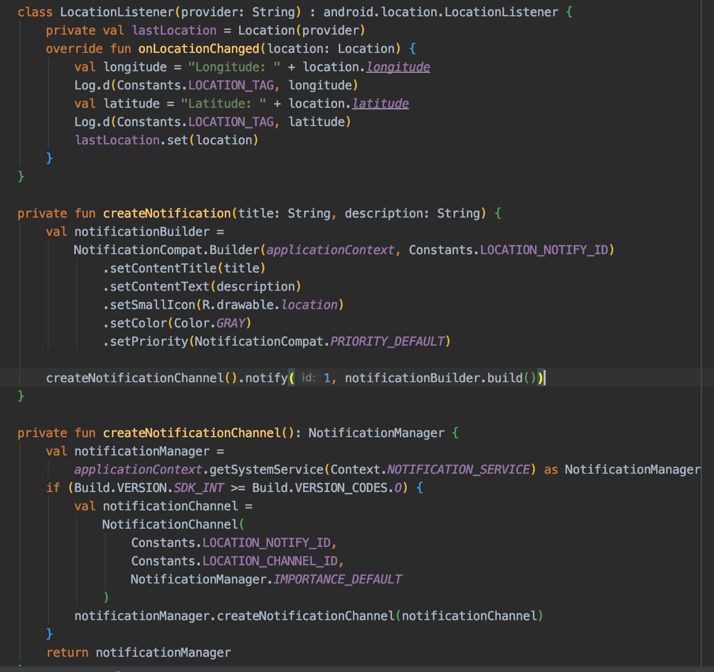Click LOCATION_CHANNEL_ID constant
714x672 pixels.
click(x=270, y=561)
